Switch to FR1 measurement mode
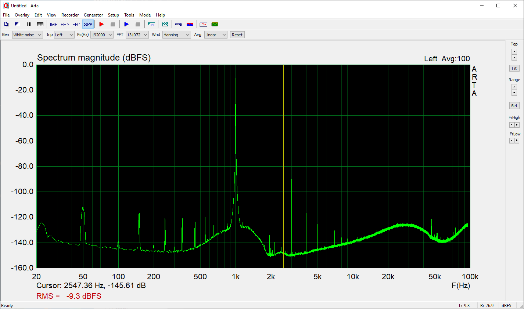Image resolution: width=524 pixels, height=309 pixels. pyautogui.click(x=76, y=24)
